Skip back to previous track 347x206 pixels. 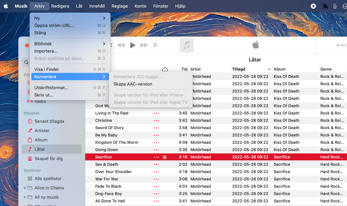click(121, 45)
